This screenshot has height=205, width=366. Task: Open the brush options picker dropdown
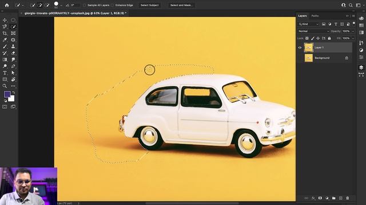click(61, 5)
